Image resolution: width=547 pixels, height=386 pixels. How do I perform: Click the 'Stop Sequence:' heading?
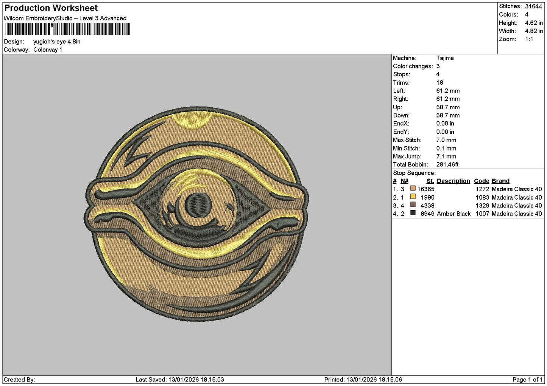pyautogui.click(x=414, y=173)
